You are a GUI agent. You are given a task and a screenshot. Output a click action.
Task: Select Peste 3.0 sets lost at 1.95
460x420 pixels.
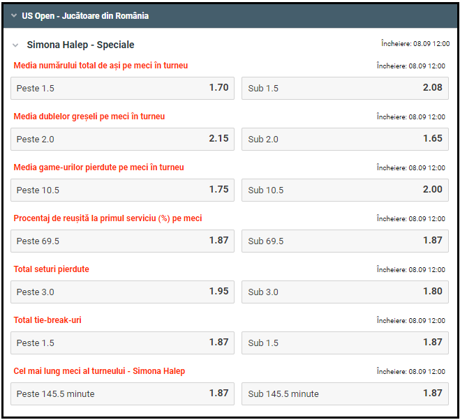pos(122,292)
